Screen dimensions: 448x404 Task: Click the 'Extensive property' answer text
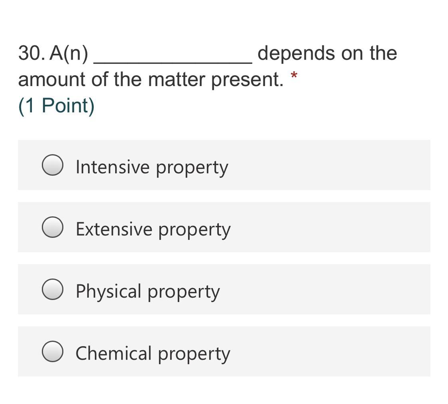tap(153, 229)
